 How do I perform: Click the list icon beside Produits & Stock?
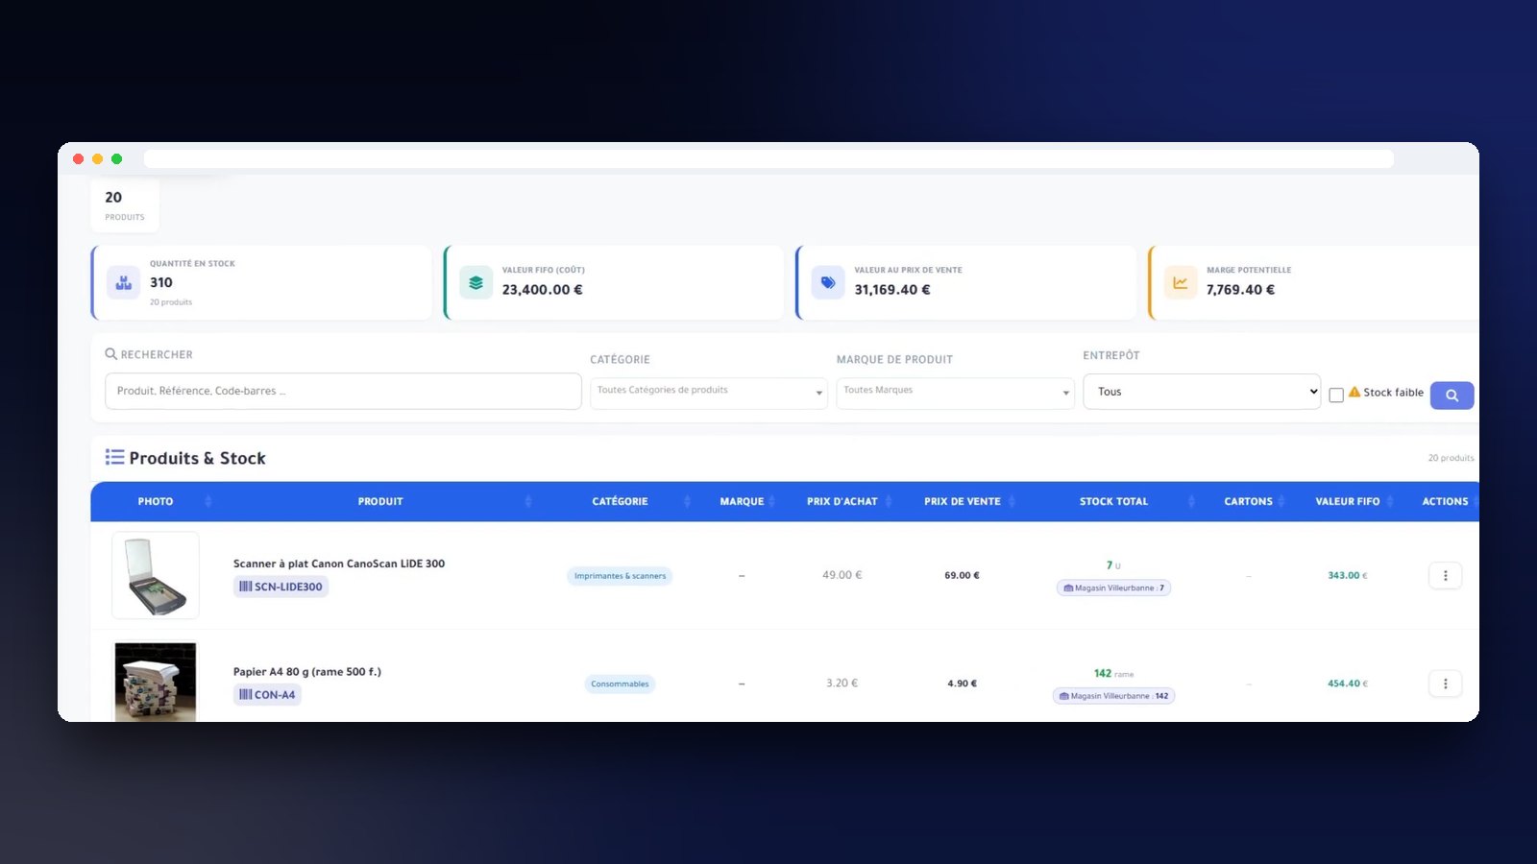(114, 457)
